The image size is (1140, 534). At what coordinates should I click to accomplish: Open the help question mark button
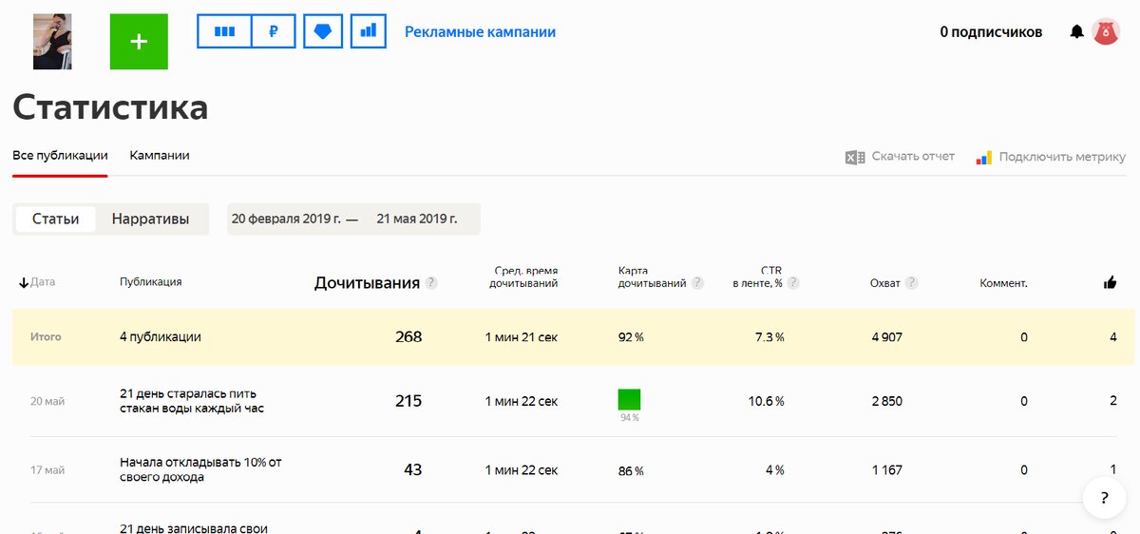coord(1105,498)
